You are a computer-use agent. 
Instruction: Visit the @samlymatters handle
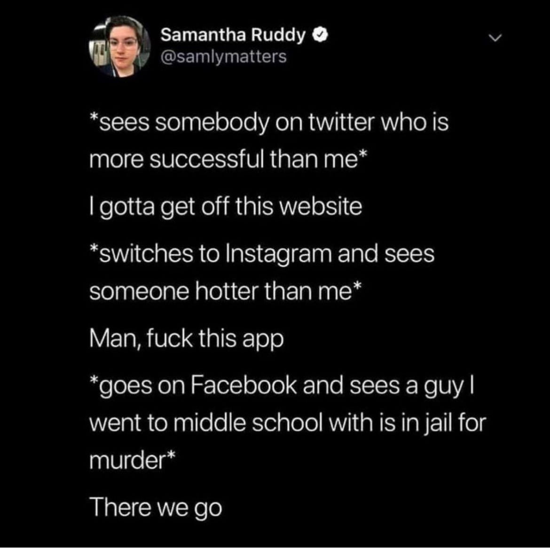pos(223,56)
